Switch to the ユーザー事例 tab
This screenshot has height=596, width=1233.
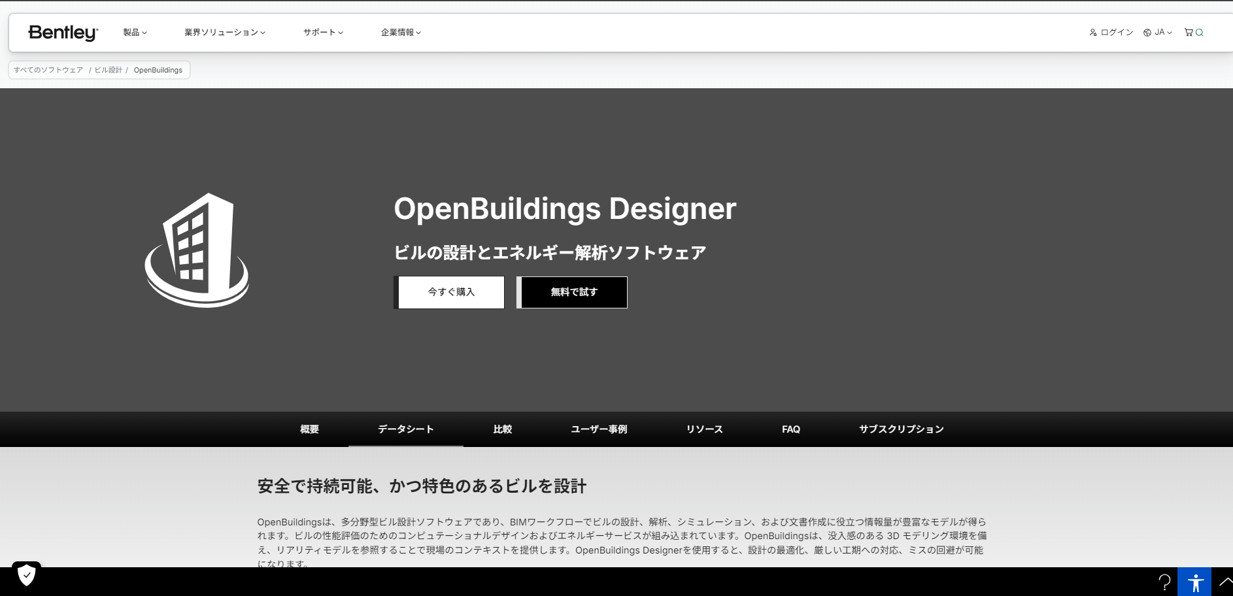coord(599,429)
